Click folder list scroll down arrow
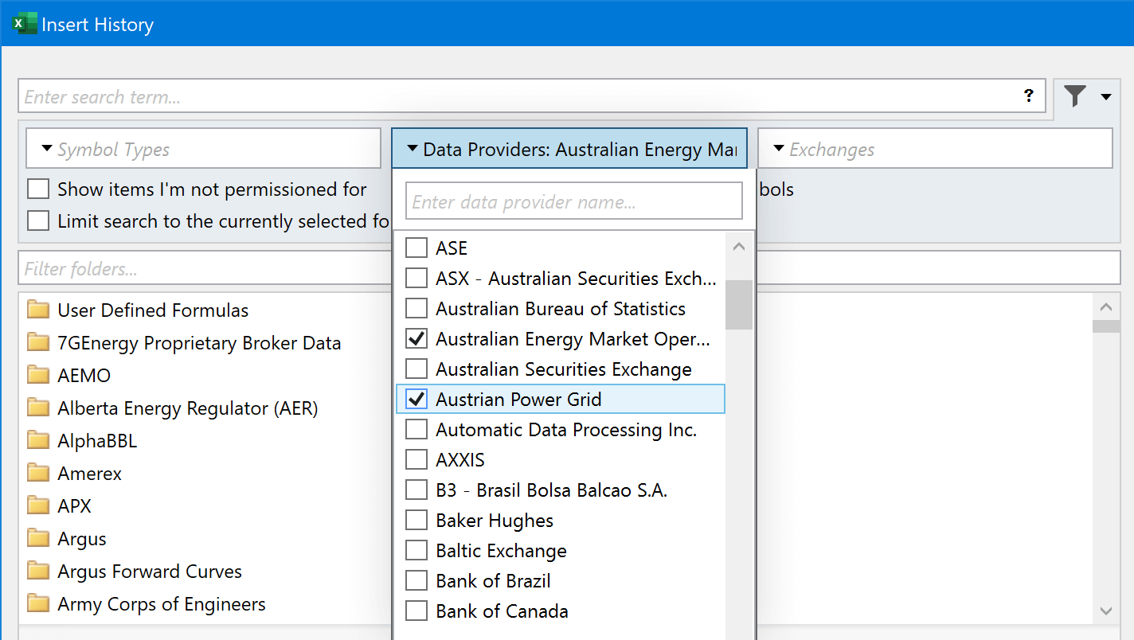 pos(1105,611)
